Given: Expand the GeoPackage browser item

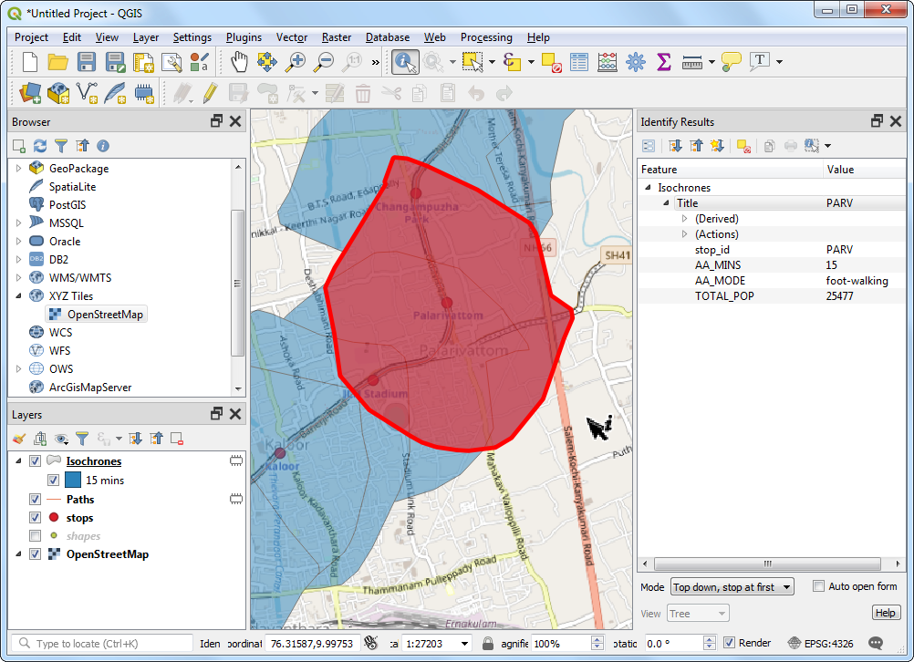Looking at the screenshot, I should (x=18, y=169).
